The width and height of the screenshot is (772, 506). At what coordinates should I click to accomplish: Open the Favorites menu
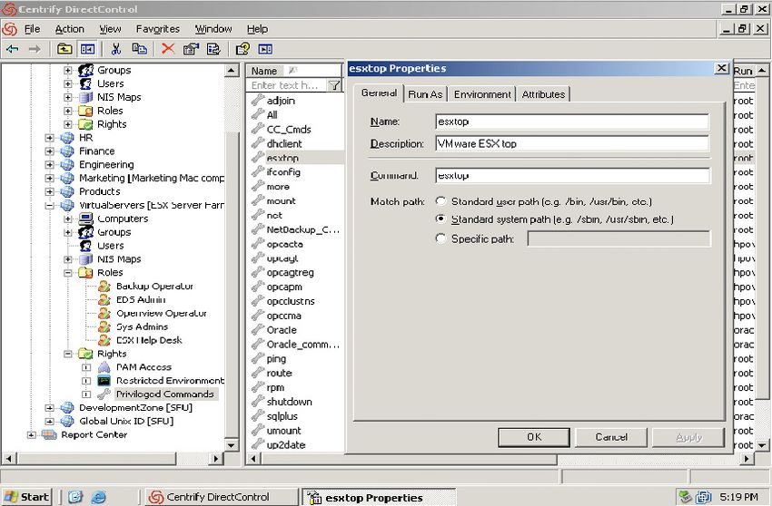(157, 29)
